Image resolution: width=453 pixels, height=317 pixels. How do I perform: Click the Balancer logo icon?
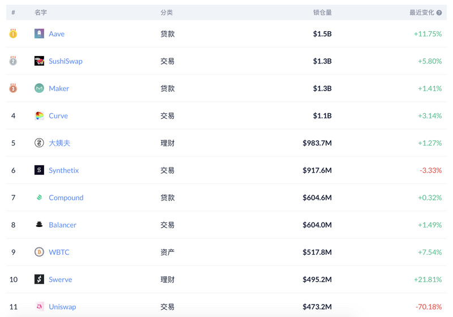tap(39, 224)
